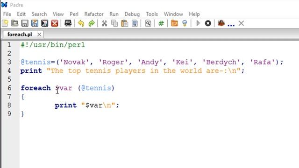The width and height of the screenshot is (299, 168).
Task: Click the orange Open Resource folder icon
Action: tap(174, 23)
